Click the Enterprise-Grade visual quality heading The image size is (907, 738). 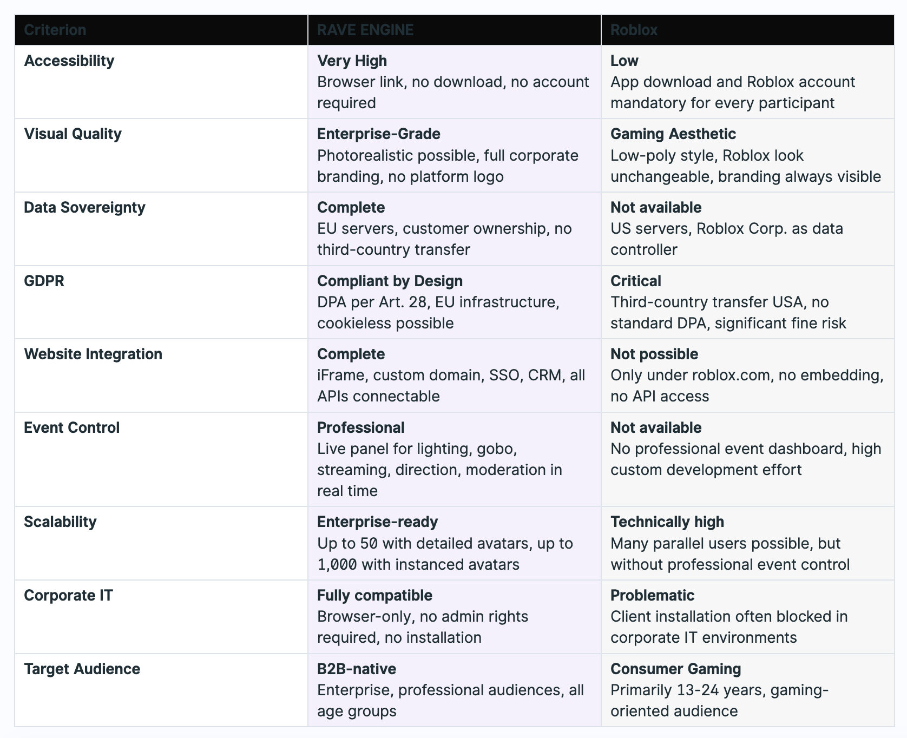click(378, 134)
